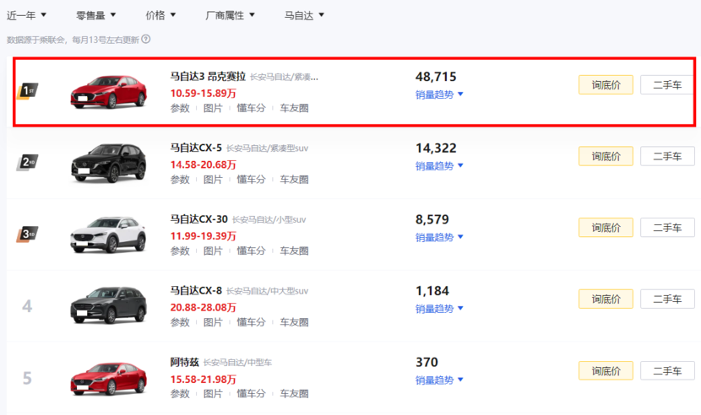Click the 8,579 sales figure

432,219
